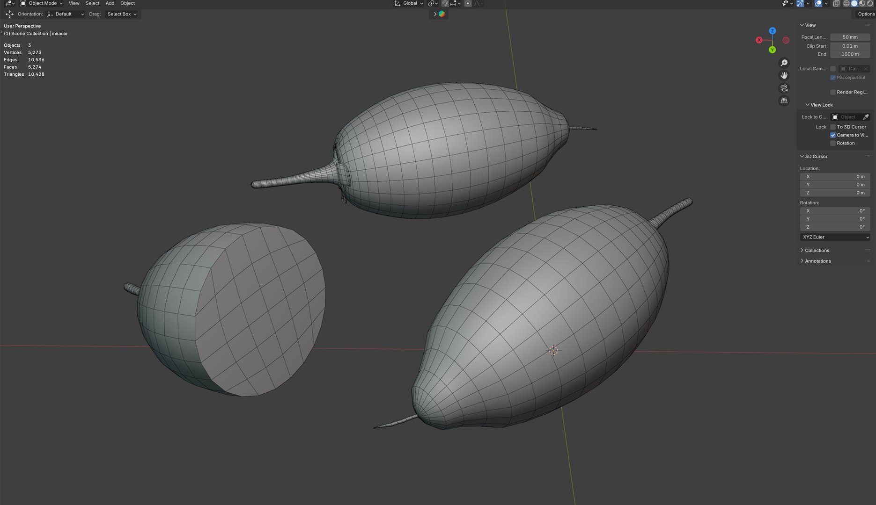Toggle snapping magnet icon
The image size is (876, 505).
(x=445, y=3)
